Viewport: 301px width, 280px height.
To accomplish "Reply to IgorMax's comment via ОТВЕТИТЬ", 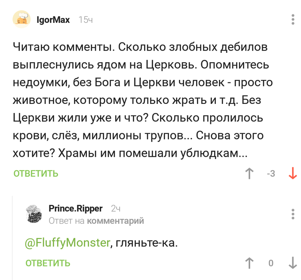I will click(36, 174).
